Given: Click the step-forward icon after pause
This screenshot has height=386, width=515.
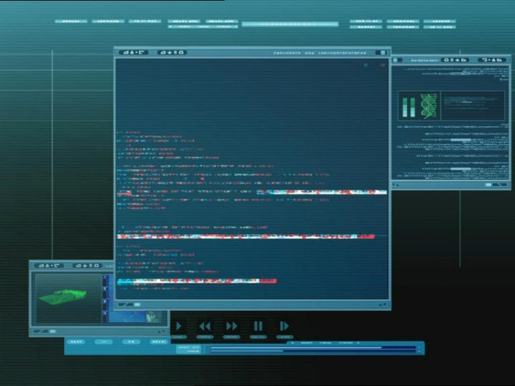Looking at the screenshot, I should [x=284, y=326].
